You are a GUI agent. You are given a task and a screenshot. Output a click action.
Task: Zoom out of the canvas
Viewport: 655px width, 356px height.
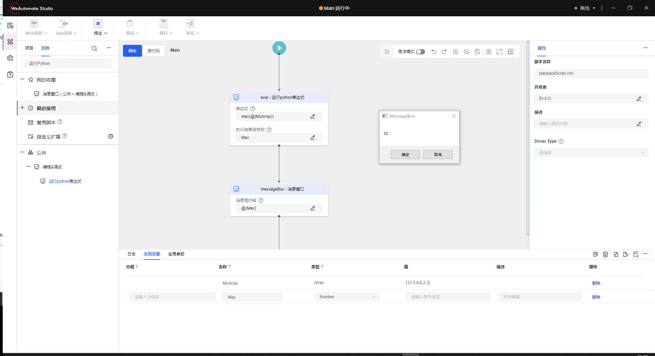click(466, 52)
